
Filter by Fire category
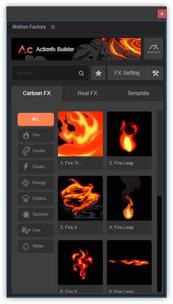point(36,135)
